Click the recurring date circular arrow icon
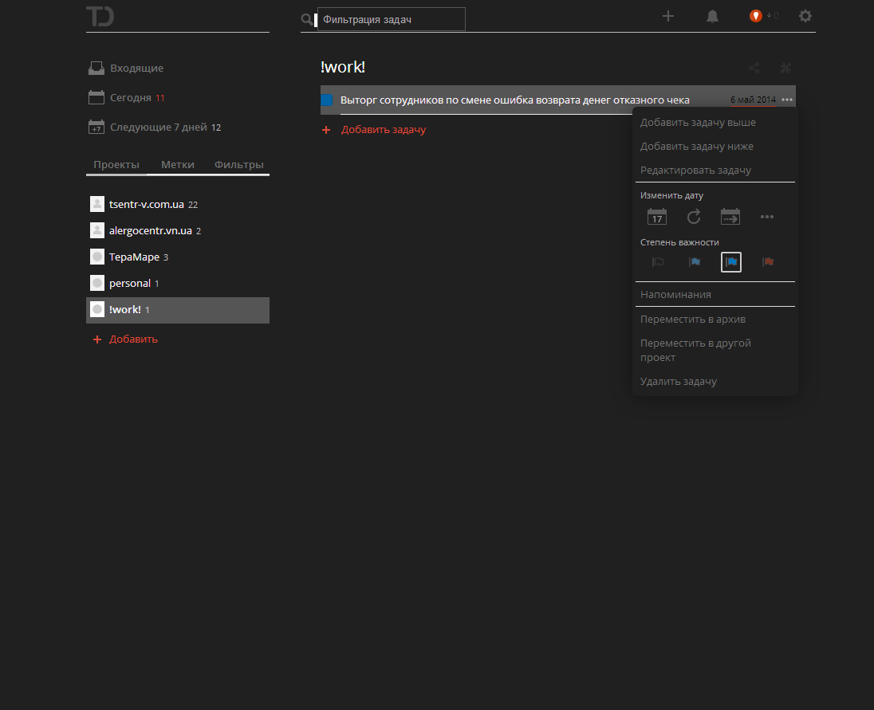 (693, 216)
